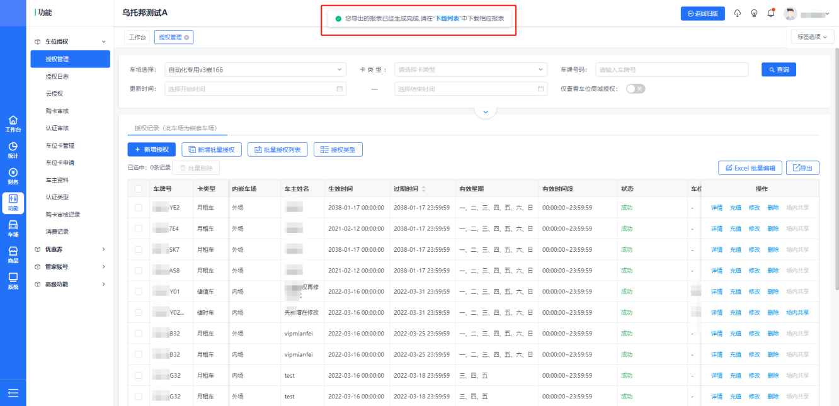839x406 pixels.
Task: Check the checkbox for the first YE2 row
Action: point(139,207)
